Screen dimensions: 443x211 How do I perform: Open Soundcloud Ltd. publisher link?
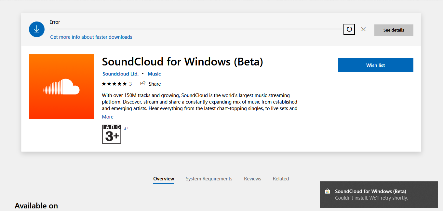click(120, 74)
